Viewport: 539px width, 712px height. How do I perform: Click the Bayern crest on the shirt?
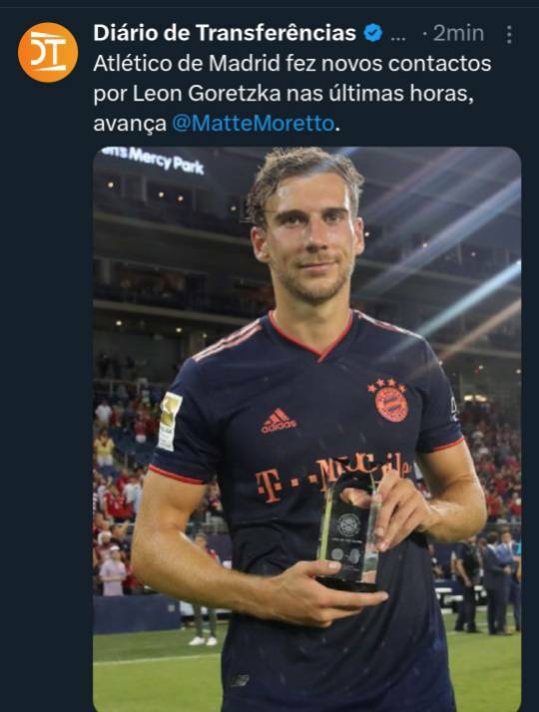[x=389, y=400]
